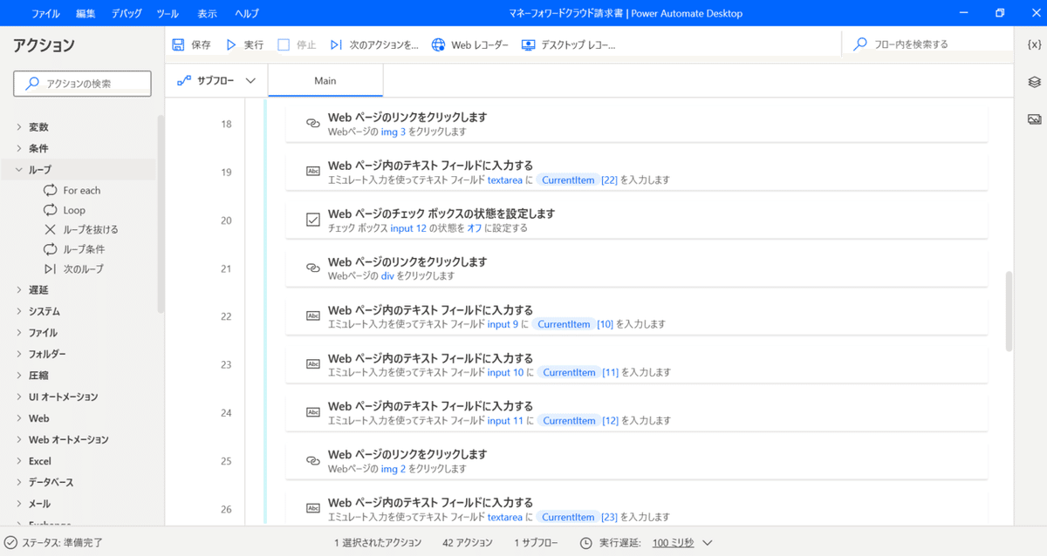Viewport: 1047px width, 556px height.
Task: Open the サブフロー dropdown
Action: tap(215, 79)
